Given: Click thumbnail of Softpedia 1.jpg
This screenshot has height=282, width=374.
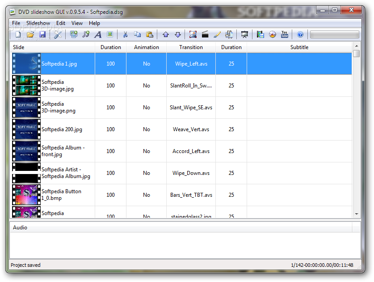Looking at the screenshot, I should pos(26,64).
